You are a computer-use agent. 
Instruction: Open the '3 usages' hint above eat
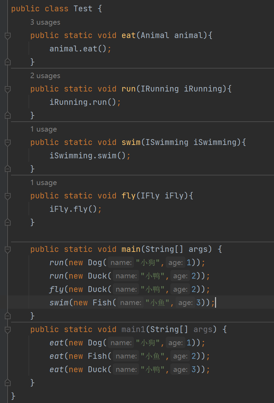click(x=45, y=22)
